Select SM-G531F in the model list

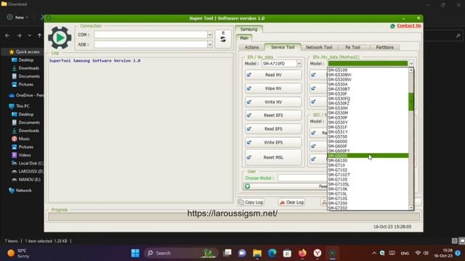pyautogui.click(x=368, y=127)
